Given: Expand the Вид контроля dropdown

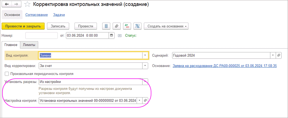Looking at the screenshot, I should tap(145, 55).
